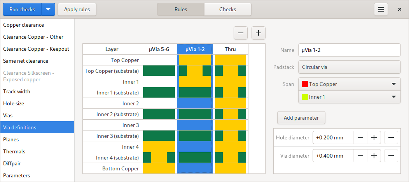Open the hamburger menu
Viewport: 409px width, 182px height.
click(x=381, y=9)
